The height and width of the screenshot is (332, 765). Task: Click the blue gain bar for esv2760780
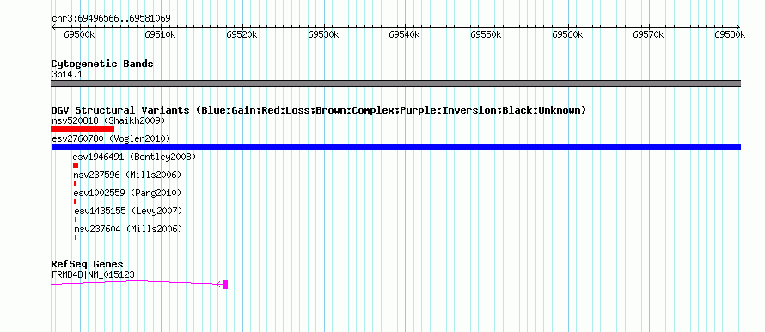[395, 147]
